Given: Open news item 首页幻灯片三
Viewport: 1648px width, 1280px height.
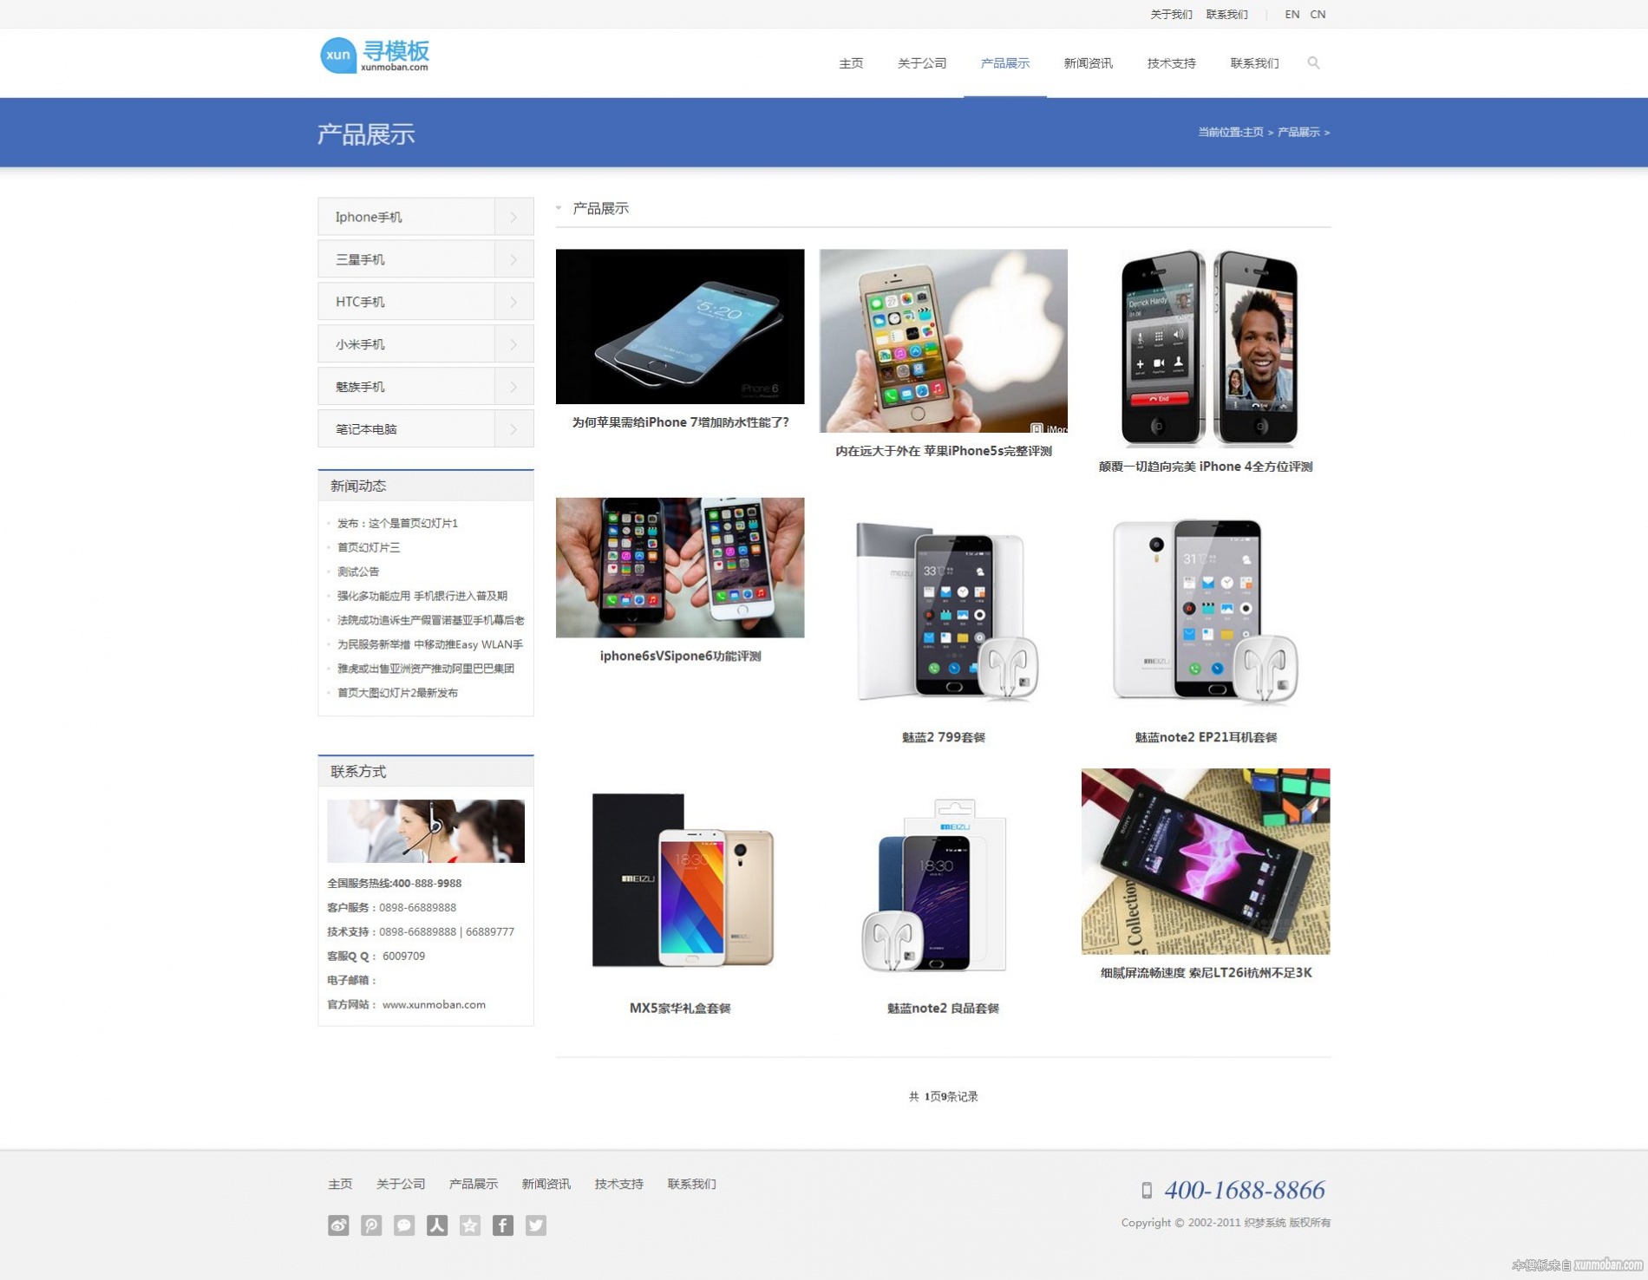Looking at the screenshot, I should point(369,547).
